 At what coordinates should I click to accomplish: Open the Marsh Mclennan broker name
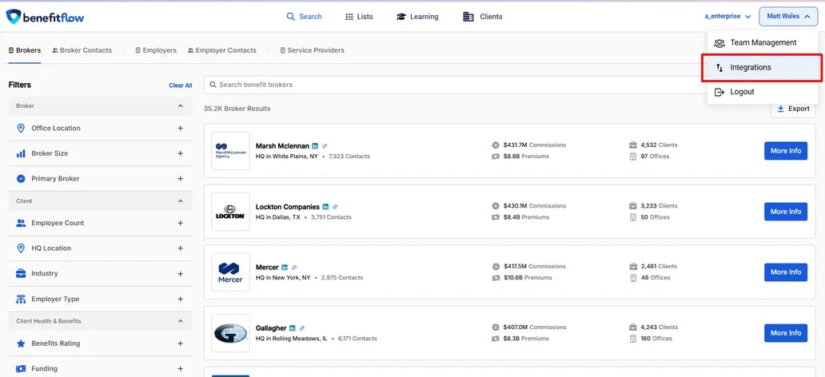(282, 146)
